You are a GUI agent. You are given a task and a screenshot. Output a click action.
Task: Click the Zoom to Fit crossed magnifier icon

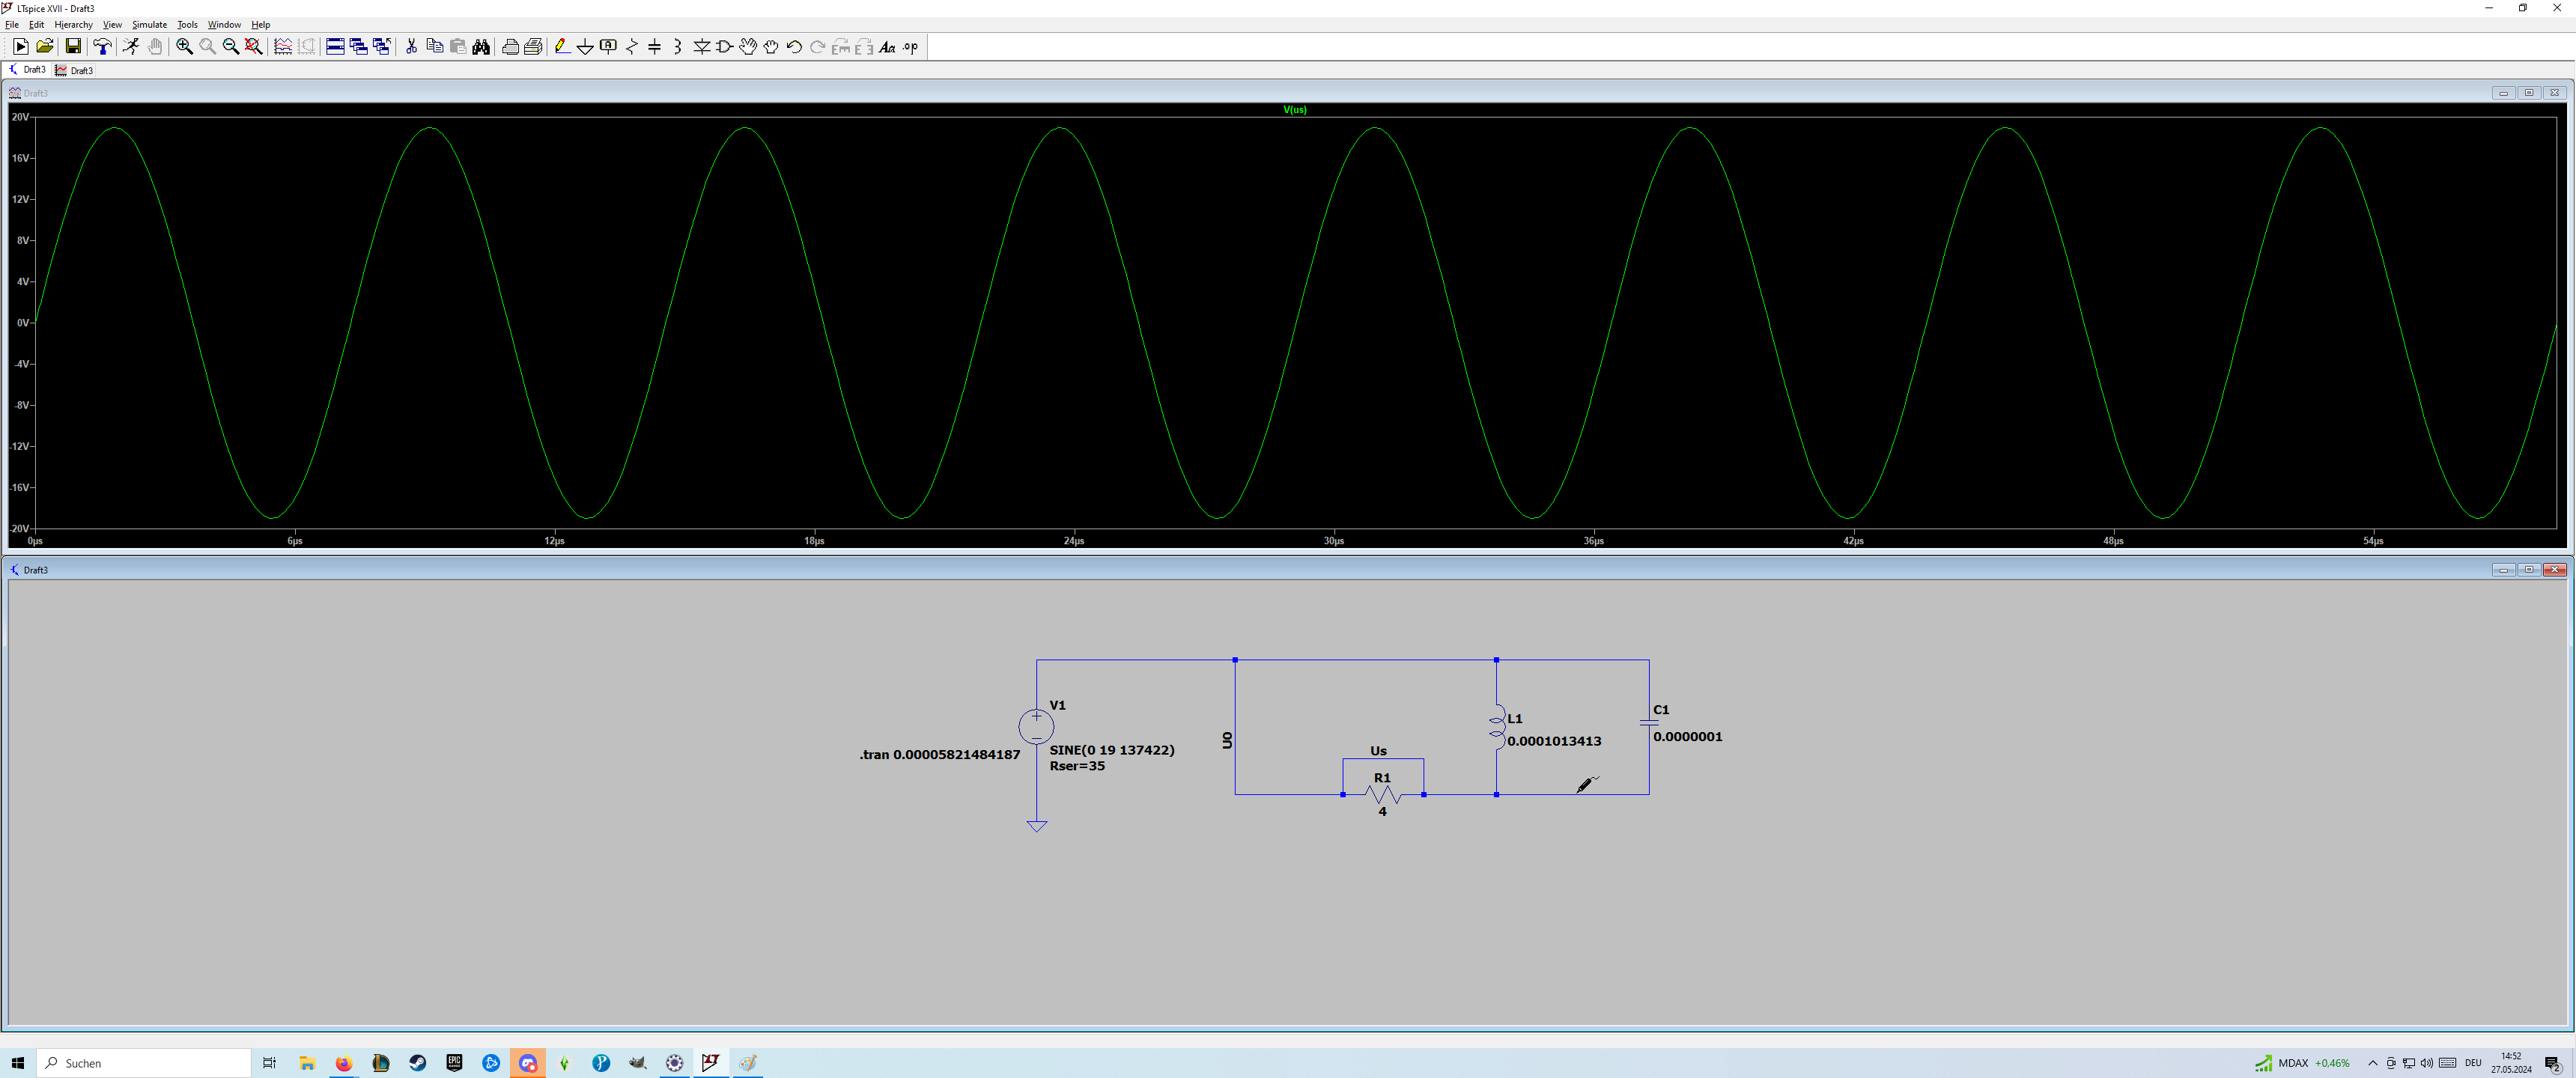[254, 47]
